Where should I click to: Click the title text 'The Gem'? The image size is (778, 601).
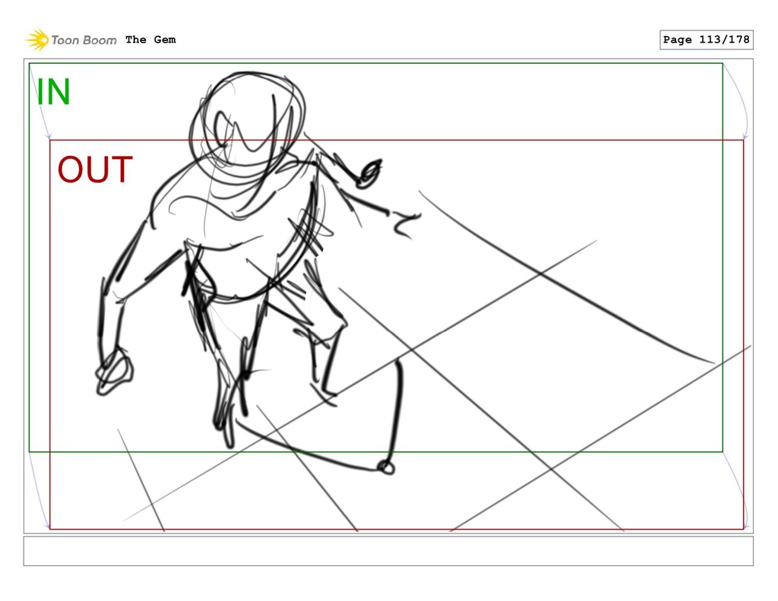coord(150,40)
